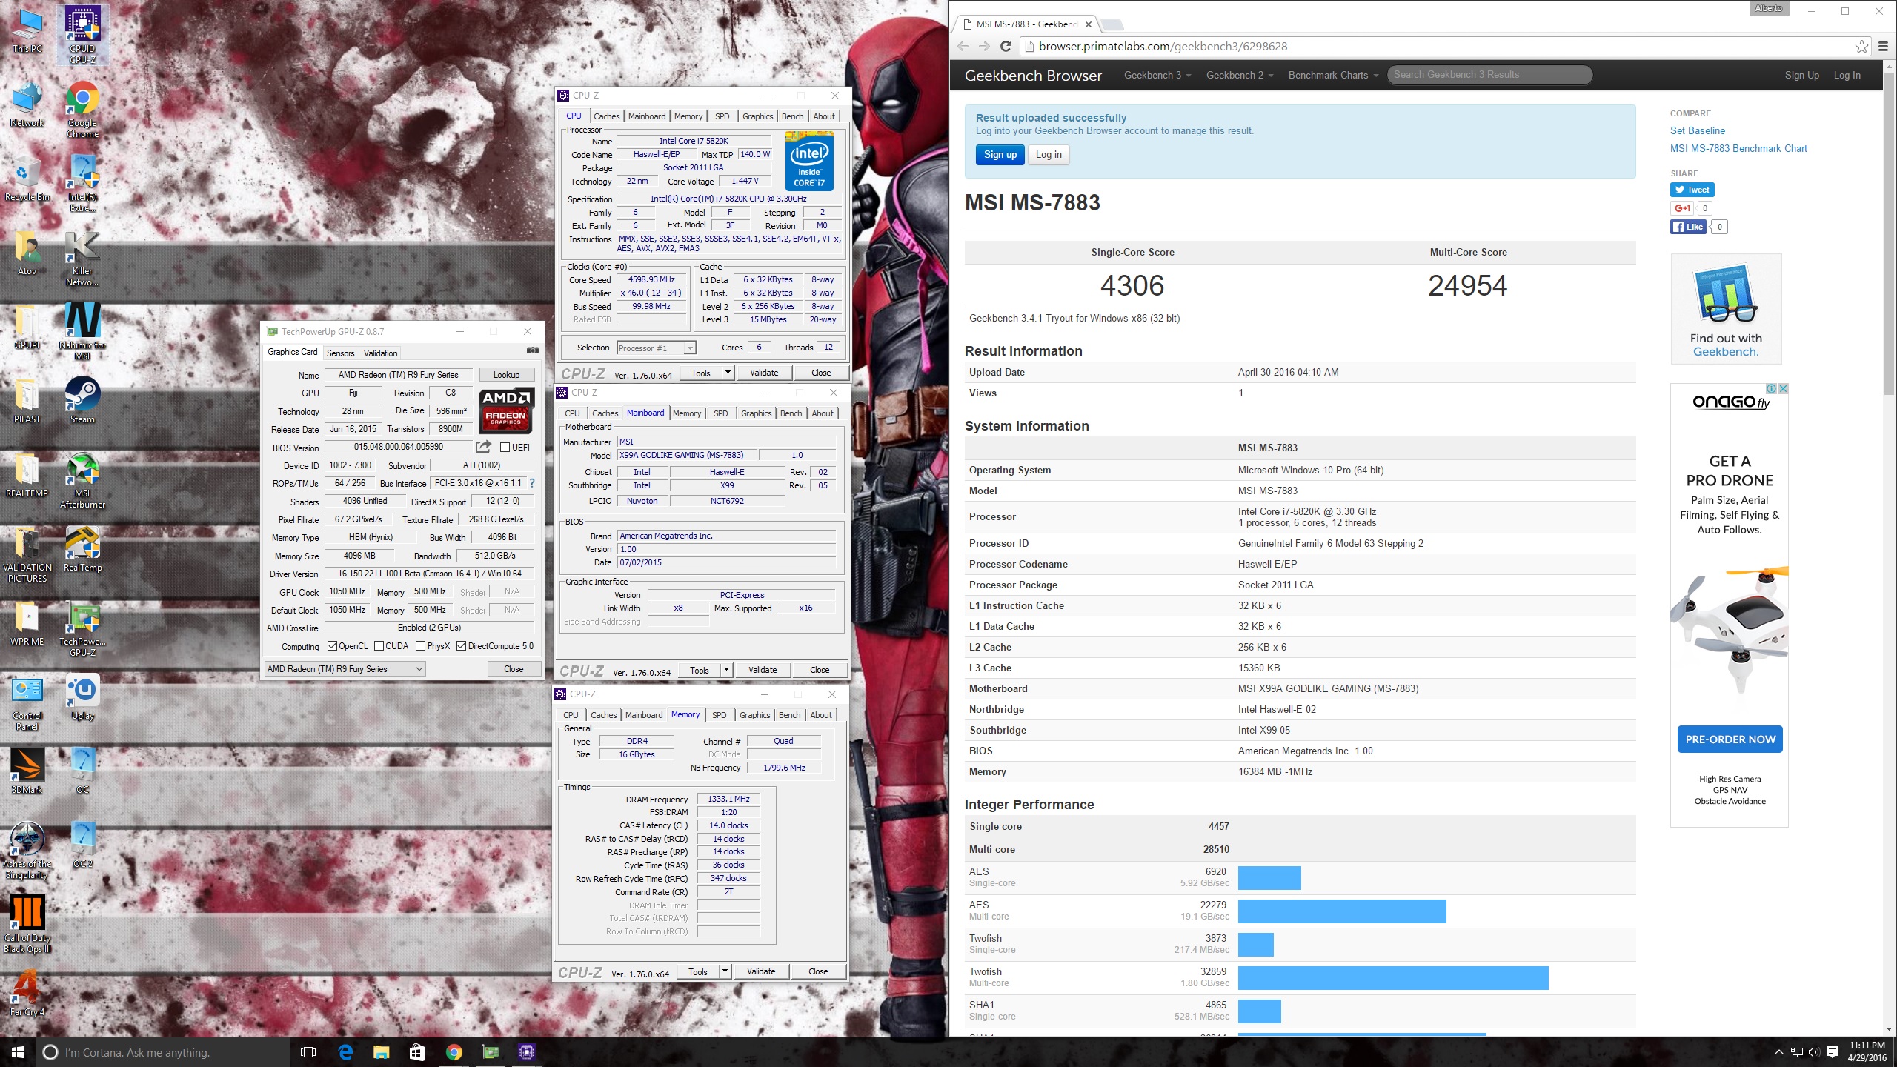Open the Google Chrome desktop shortcut
The height and width of the screenshot is (1067, 1897).
tap(82, 109)
